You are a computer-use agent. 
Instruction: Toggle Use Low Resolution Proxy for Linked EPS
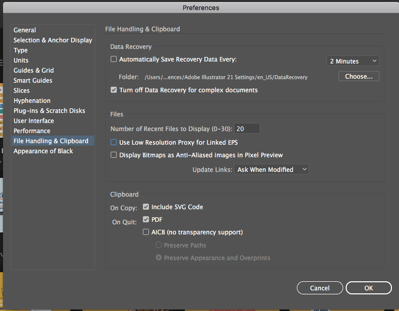click(114, 143)
